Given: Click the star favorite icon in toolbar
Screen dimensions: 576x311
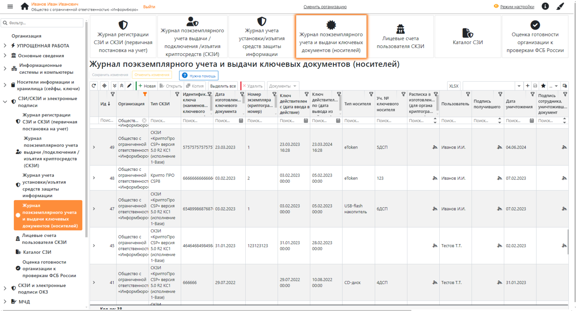Looking at the screenshot, I should pos(543,86).
